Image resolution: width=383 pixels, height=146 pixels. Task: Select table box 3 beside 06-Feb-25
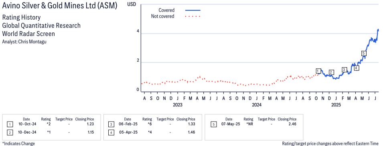click(111, 124)
